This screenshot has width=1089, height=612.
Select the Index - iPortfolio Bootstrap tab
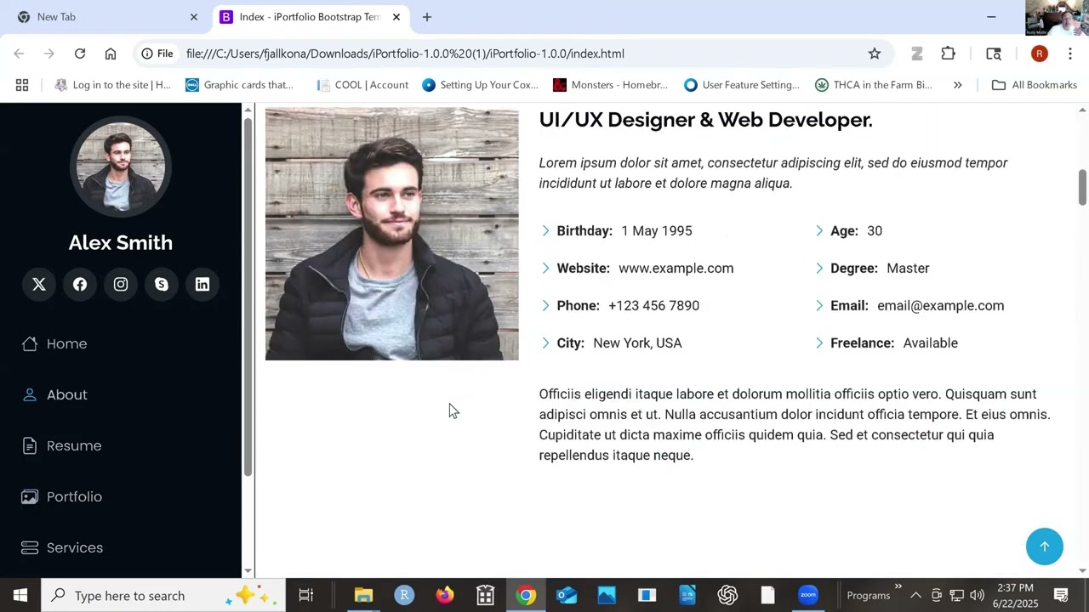pyautogui.click(x=309, y=17)
